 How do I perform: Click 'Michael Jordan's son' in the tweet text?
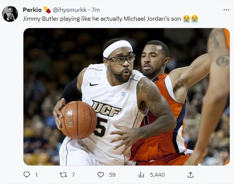[x=152, y=19]
